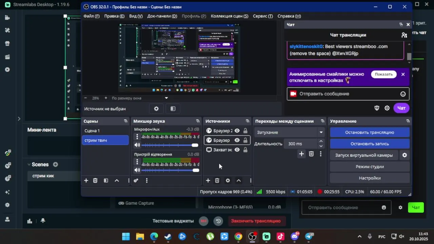
Task: Open Пристрій відтворення three-dots options
Action: [137, 162]
